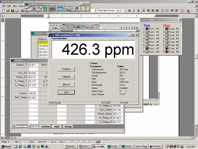
Task: Center text in Word toolbar
Action: click(148, 11)
